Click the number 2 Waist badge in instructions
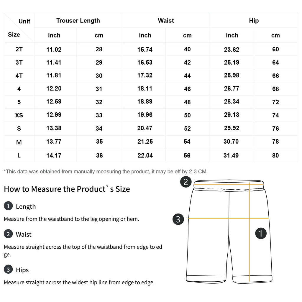The height and width of the screenshot is (302, 302). tap(8, 234)
